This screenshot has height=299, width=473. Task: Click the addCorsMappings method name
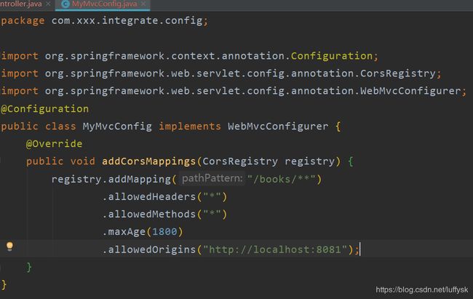click(148, 162)
